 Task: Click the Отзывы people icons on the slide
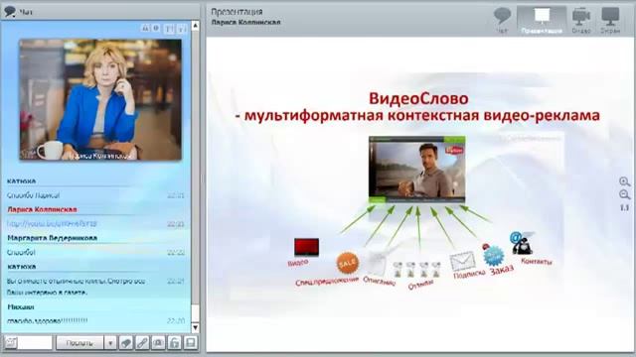coord(417,270)
